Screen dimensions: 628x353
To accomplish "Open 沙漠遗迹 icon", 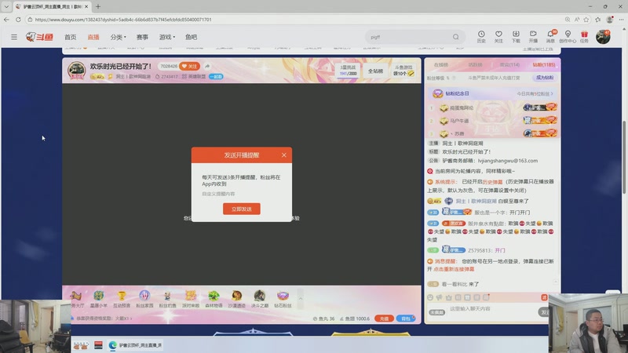I will [236, 299].
